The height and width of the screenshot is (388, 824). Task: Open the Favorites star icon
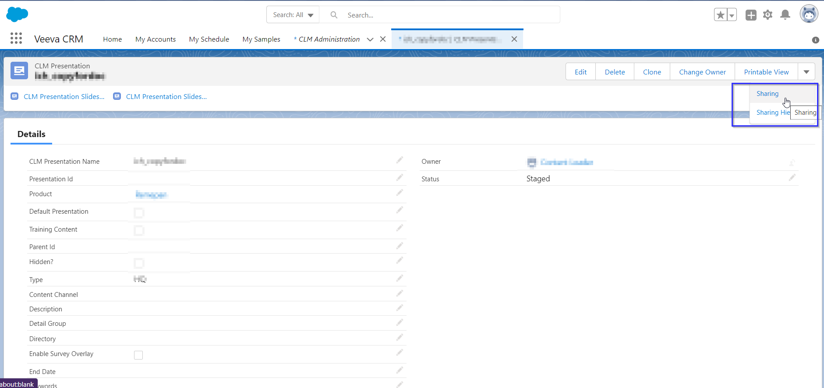click(x=720, y=15)
